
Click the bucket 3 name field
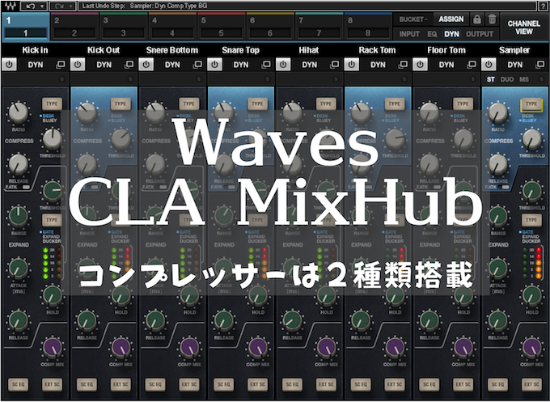(x=123, y=33)
